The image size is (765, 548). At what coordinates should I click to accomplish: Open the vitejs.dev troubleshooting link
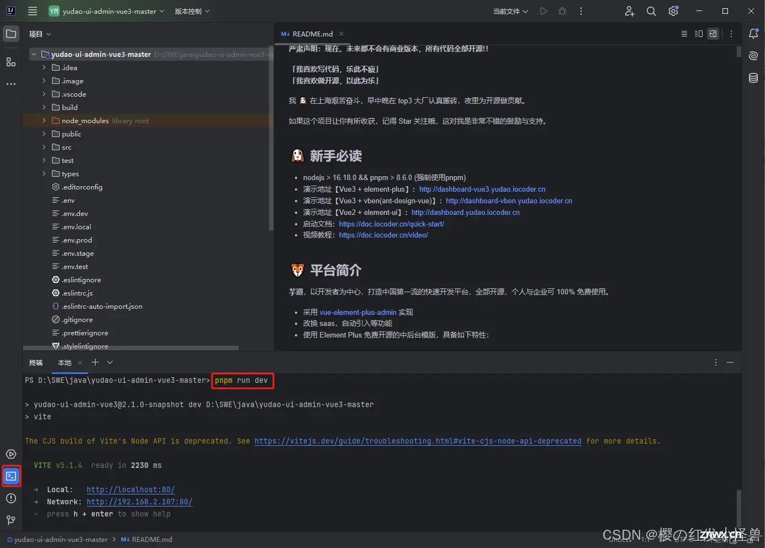(418, 441)
